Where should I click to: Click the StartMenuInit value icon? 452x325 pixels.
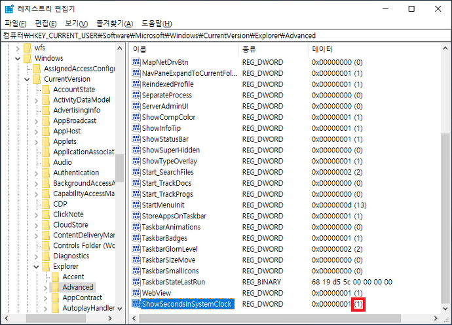tap(136, 205)
